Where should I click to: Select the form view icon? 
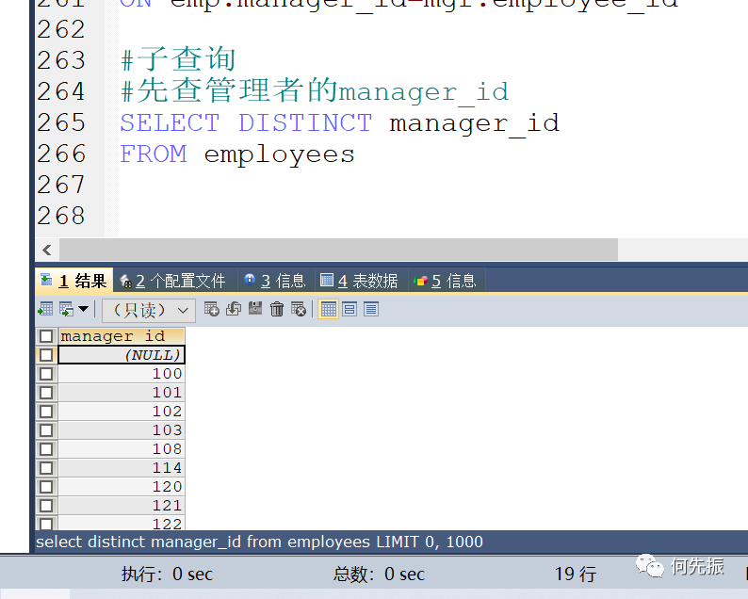(350, 309)
